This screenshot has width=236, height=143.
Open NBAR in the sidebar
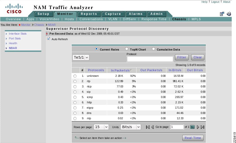tap(13, 48)
